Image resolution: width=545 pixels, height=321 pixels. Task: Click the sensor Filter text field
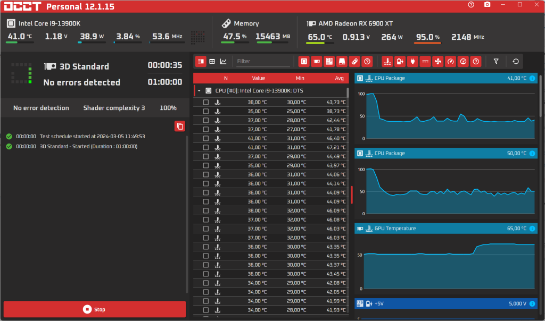tap(263, 62)
